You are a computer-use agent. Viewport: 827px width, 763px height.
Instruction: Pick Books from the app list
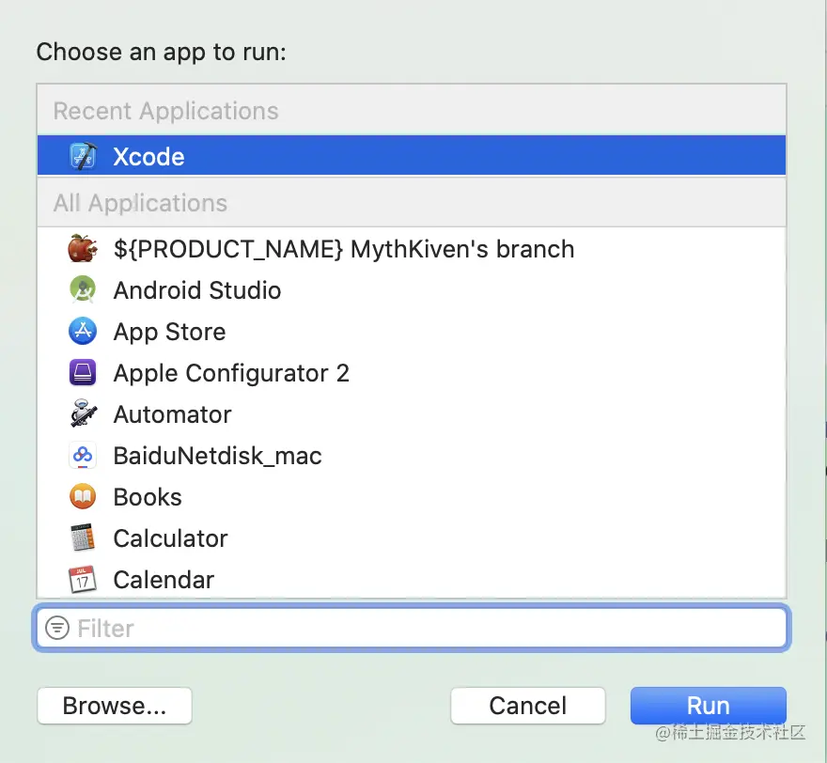tap(412, 496)
